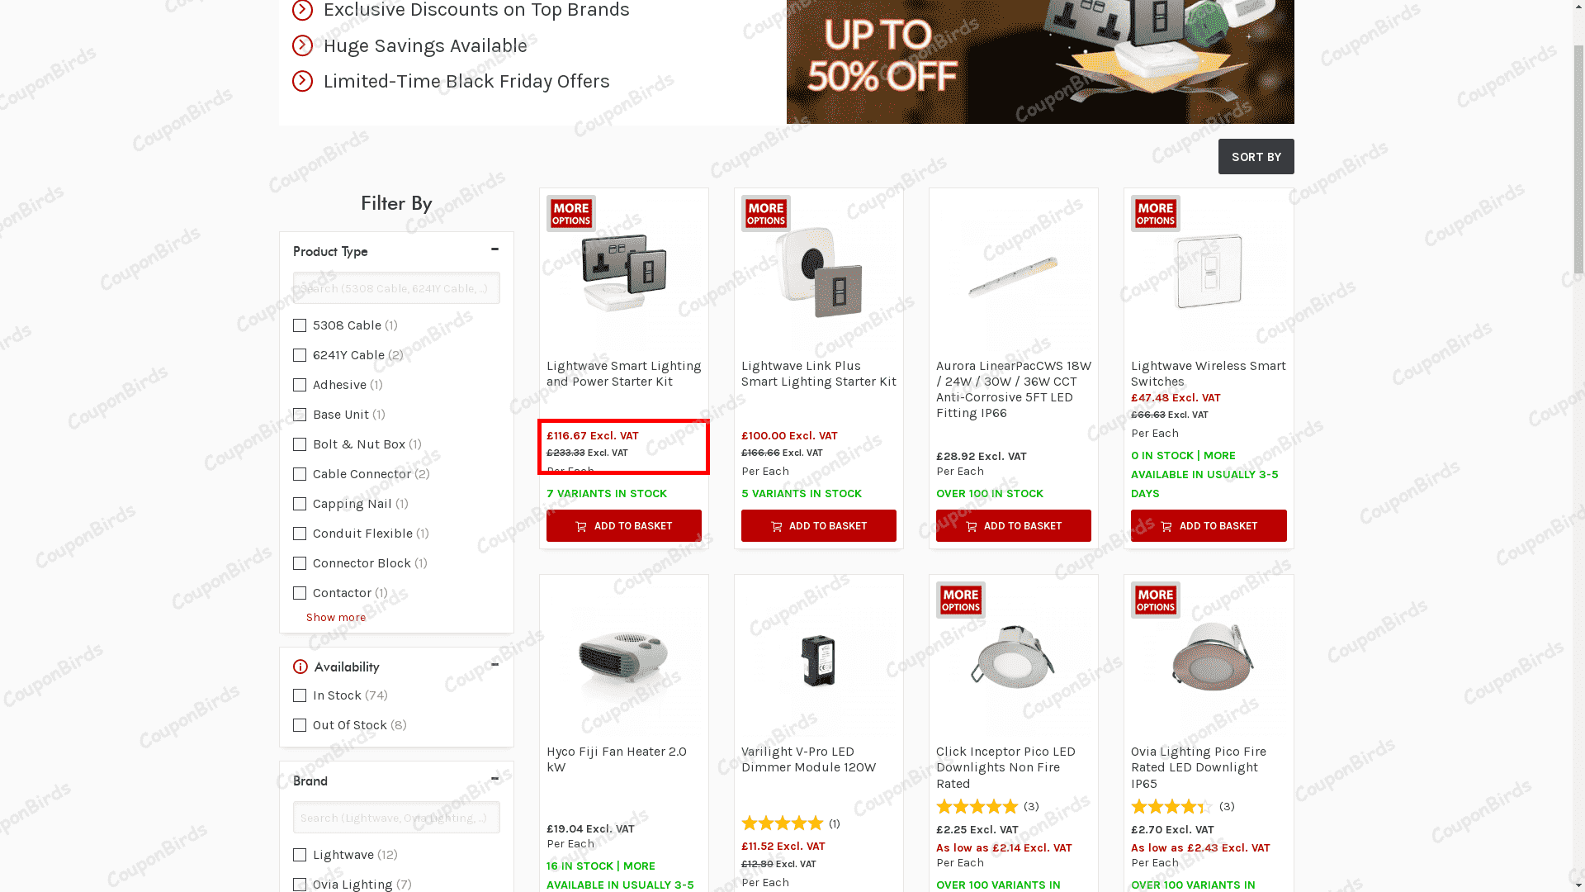Check the Lightwave brand filter
1585x892 pixels.
coord(300,855)
